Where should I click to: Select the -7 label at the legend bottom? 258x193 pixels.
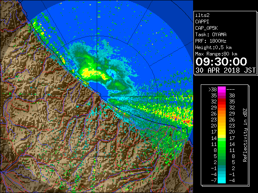click(x=214, y=181)
